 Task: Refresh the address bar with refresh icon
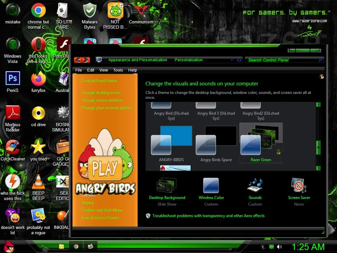(239, 60)
